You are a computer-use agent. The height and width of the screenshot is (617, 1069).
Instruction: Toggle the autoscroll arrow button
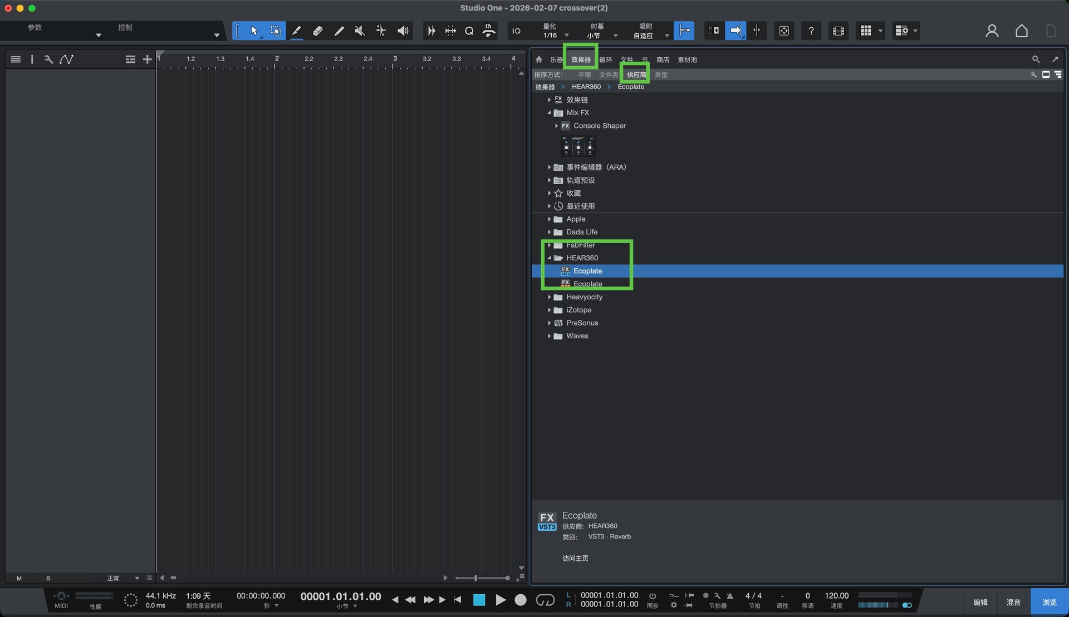[735, 31]
